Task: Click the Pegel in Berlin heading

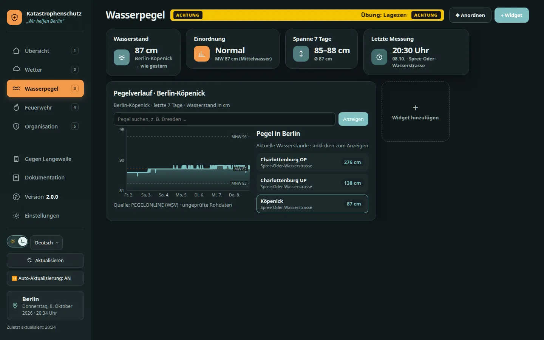Action: point(278,134)
